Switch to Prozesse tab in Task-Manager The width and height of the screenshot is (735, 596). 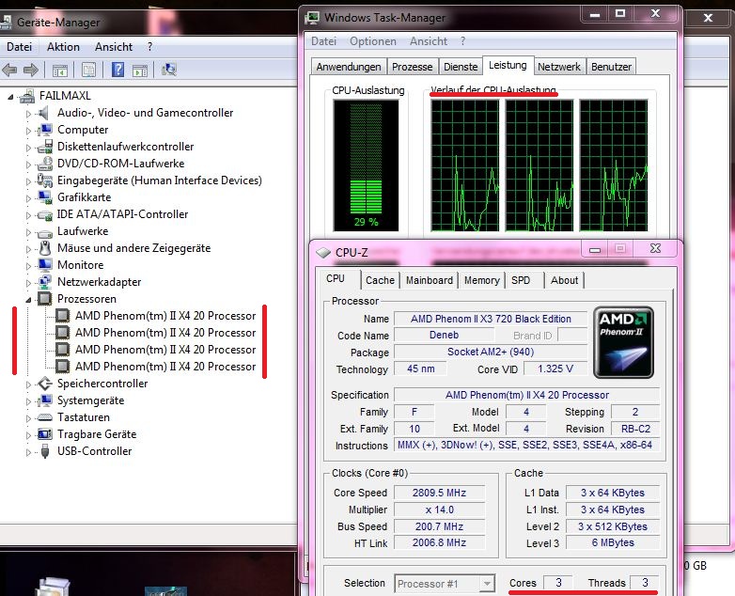[x=412, y=67]
